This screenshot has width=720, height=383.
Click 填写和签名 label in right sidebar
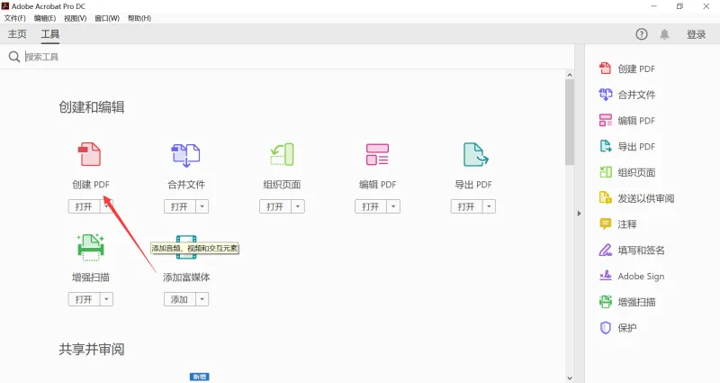click(x=641, y=251)
